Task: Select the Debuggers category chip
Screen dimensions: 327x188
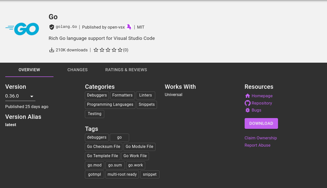Action: pos(97,95)
